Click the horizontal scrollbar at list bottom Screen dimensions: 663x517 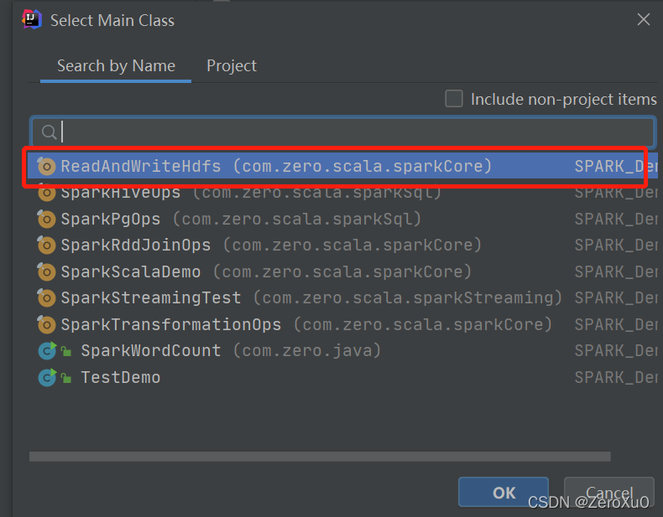[320, 456]
